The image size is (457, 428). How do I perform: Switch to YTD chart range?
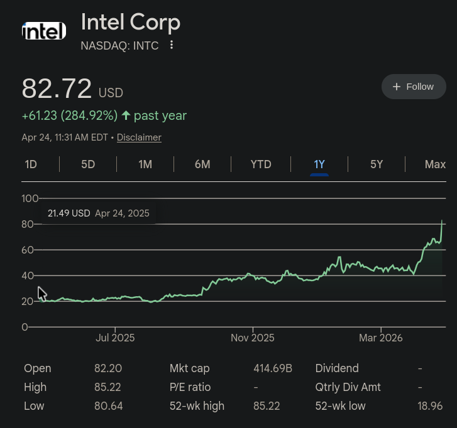[x=261, y=164]
